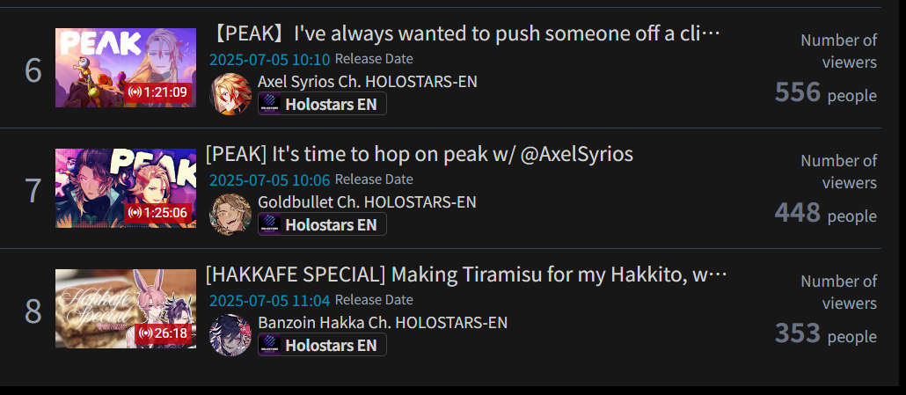906x395 pixels.
Task: Open title about pushing someone off a cliff
Action: tap(466, 34)
